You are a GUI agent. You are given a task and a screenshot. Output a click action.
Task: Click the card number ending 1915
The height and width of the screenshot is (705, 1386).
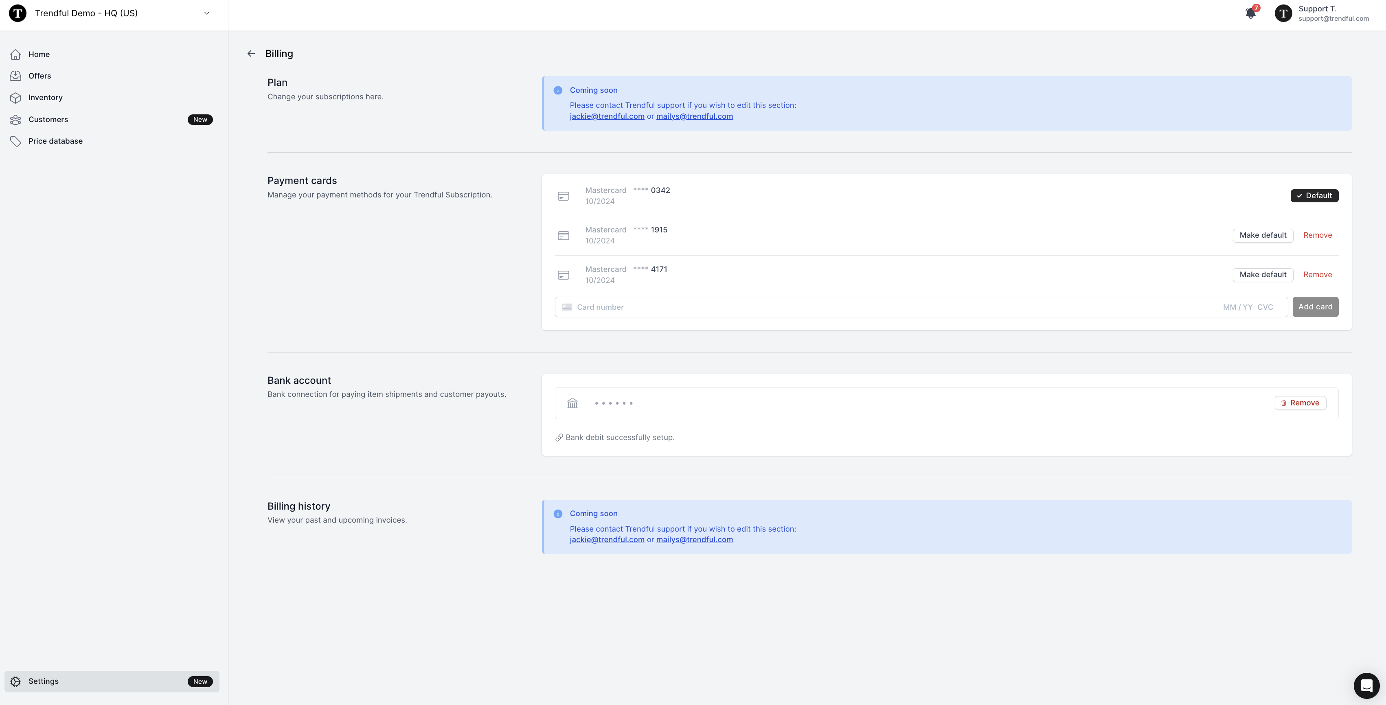pyautogui.click(x=650, y=230)
